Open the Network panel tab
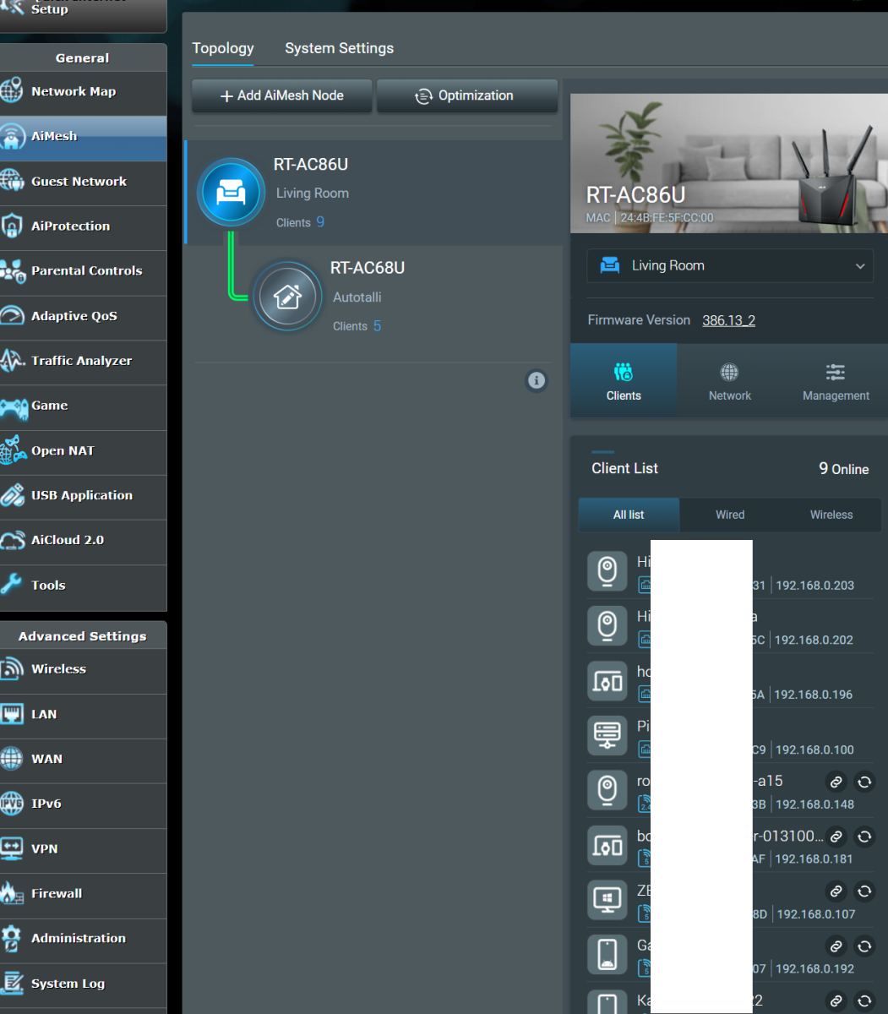 pyautogui.click(x=730, y=381)
